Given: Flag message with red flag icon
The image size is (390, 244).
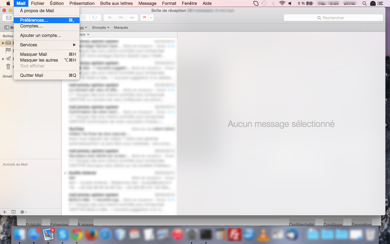Looking at the screenshot, I should [144, 18].
